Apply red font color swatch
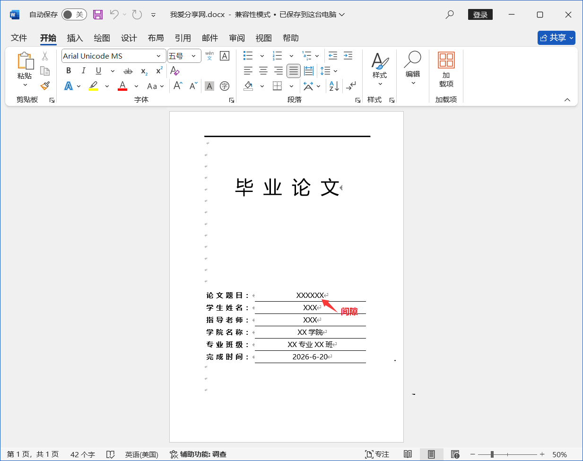 click(122, 86)
